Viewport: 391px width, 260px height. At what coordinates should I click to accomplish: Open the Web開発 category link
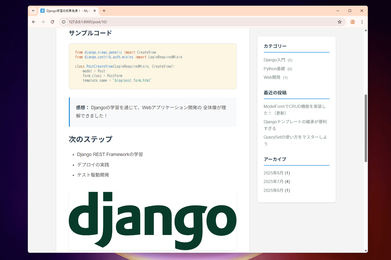click(x=272, y=77)
